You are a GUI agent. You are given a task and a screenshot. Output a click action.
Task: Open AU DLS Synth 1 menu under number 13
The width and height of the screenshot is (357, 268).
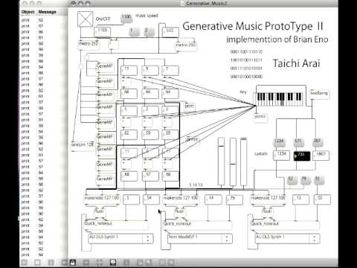(x=288, y=238)
